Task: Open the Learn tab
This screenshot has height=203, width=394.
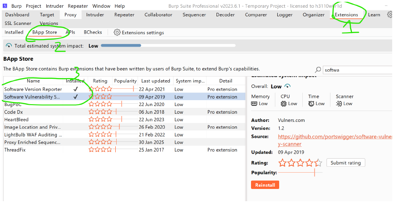Action: [374, 15]
